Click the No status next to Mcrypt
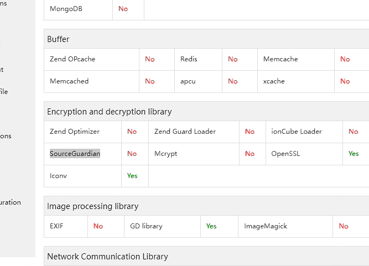The height and width of the screenshot is (266, 369). 250,154
